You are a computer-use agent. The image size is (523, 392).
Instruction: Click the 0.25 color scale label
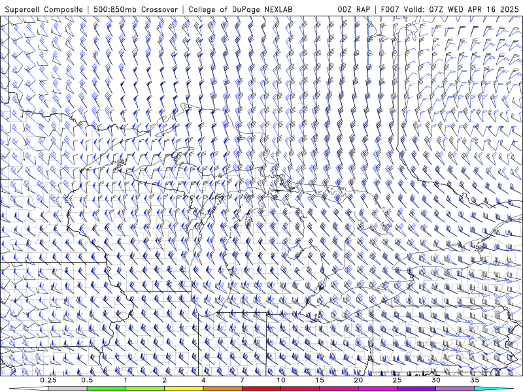point(48,380)
